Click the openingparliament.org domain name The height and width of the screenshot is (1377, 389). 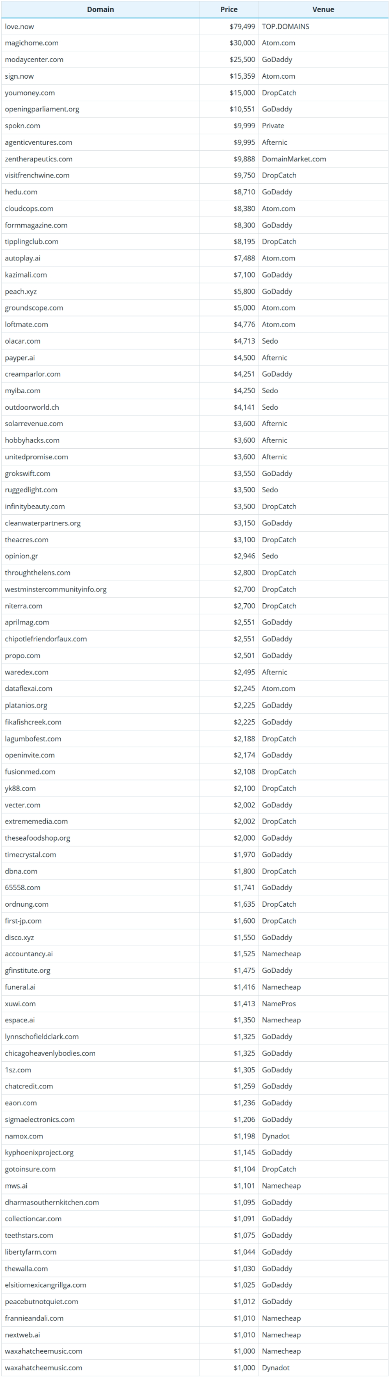[42, 109]
